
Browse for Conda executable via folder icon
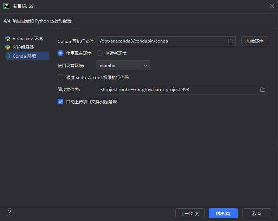click(230, 41)
